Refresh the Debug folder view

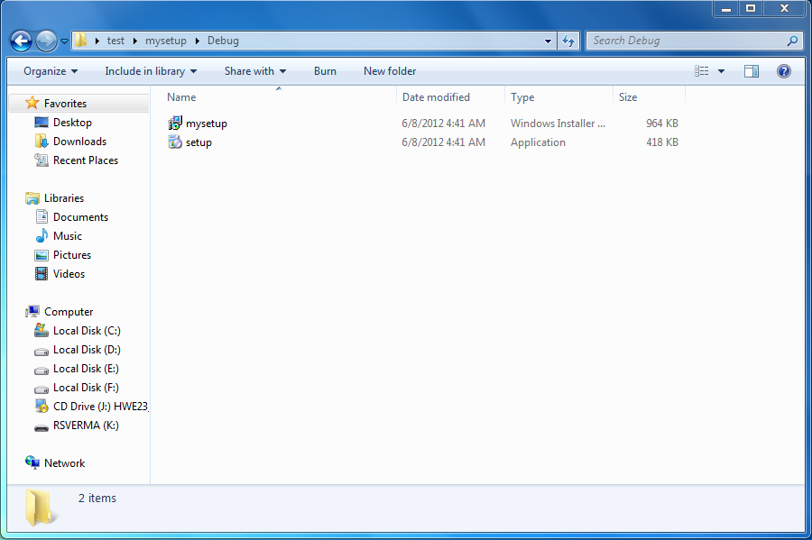[568, 41]
